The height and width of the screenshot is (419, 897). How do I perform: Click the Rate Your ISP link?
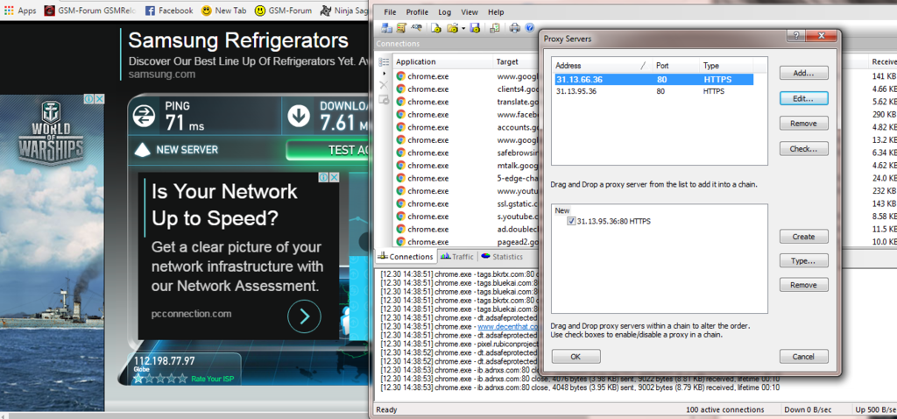213,379
